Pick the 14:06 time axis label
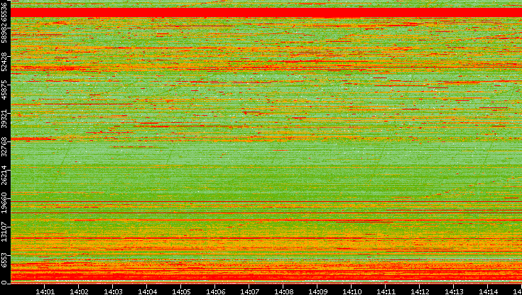The width and height of the screenshot is (522, 295). (215, 291)
